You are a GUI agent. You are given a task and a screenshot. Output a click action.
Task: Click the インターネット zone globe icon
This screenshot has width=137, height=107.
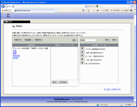98,105
